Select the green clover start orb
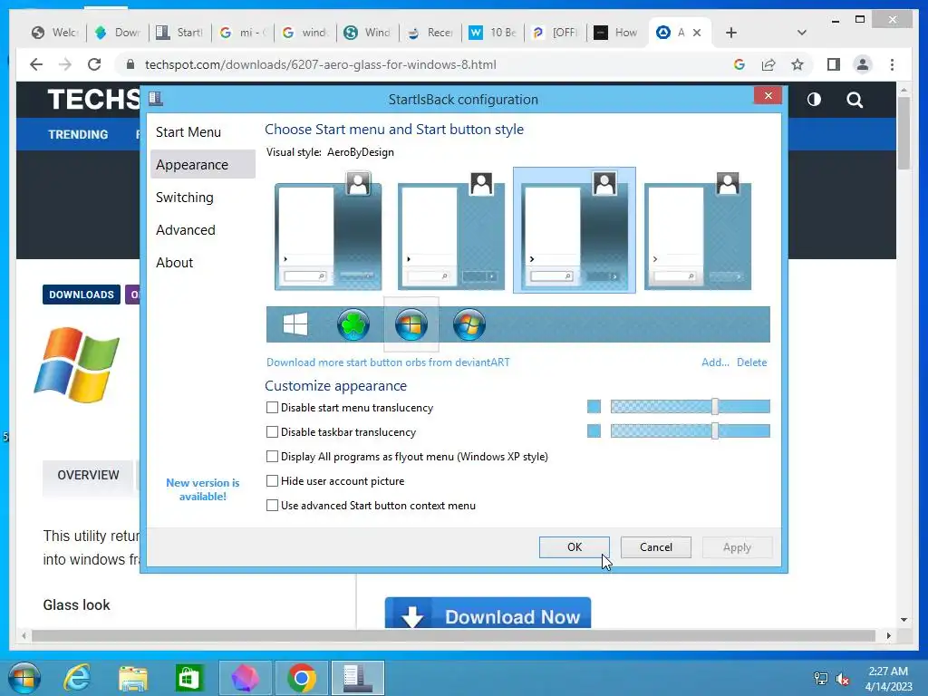The width and height of the screenshot is (928, 696). coord(353,324)
